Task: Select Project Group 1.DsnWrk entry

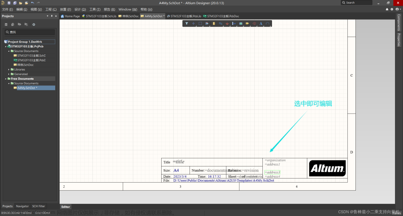Action: click(x=29, y=42)
